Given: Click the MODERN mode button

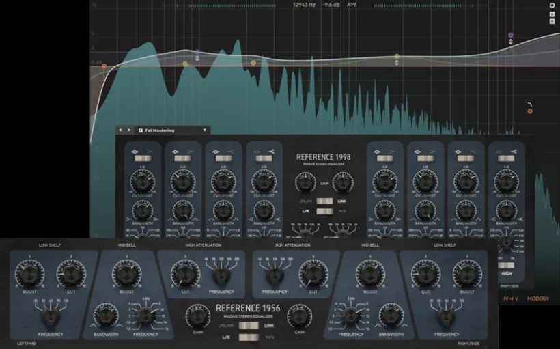Looking at the screenshot, I should pyautogui.click(x=538, y=298).
